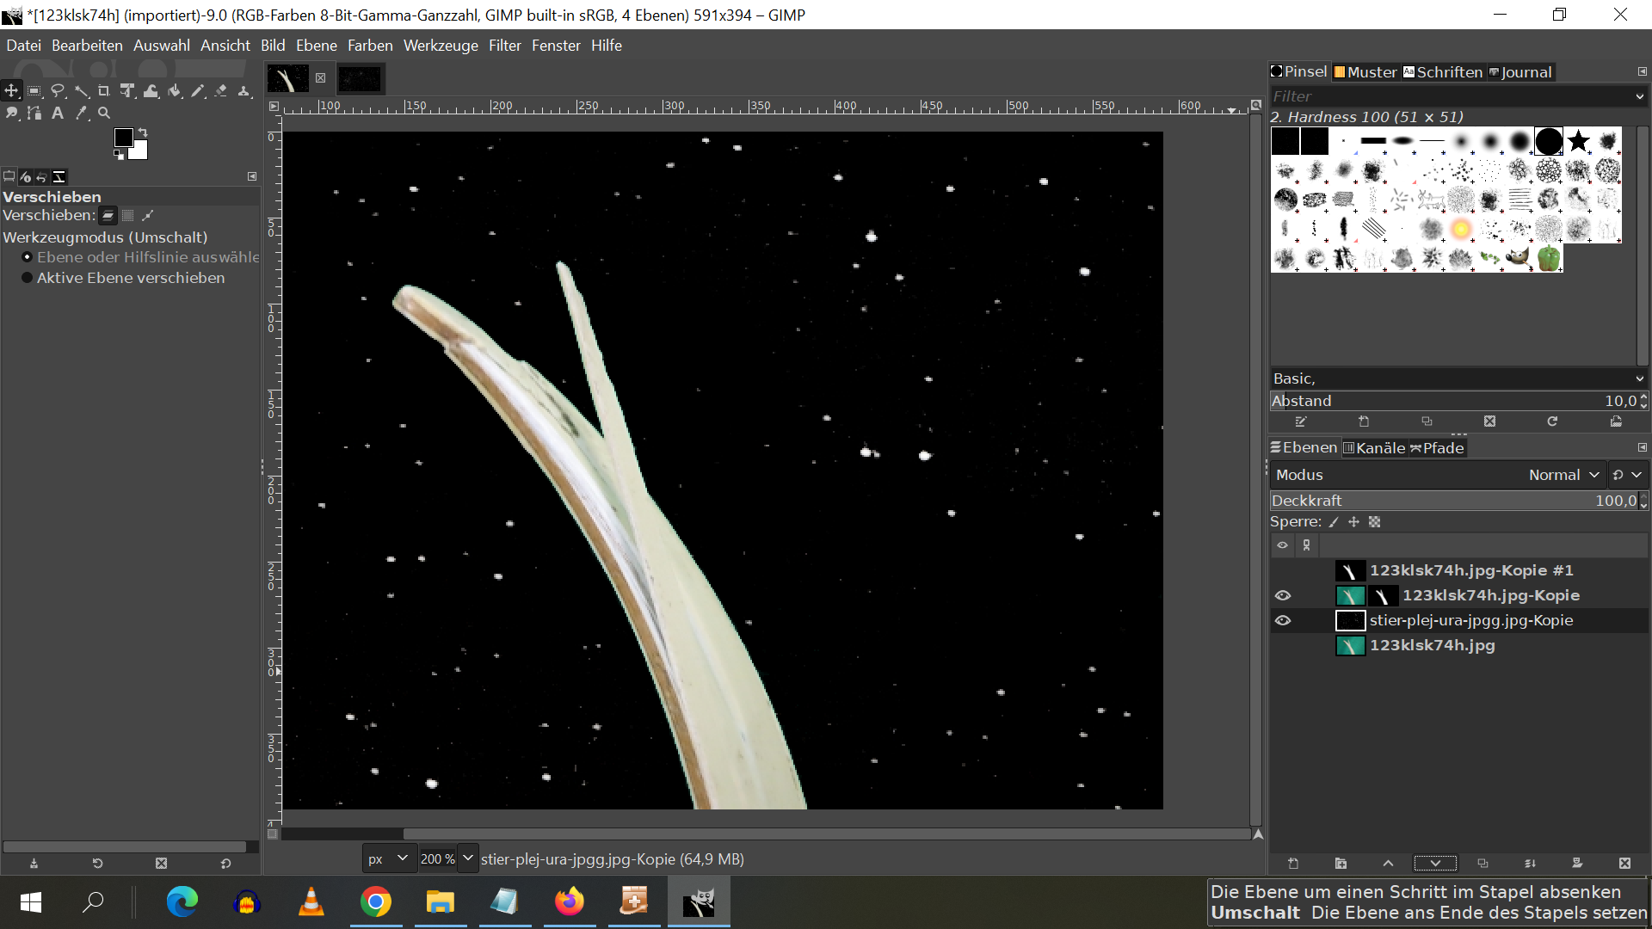Lower the layer one step
The width and height of the screenshot is (1652, 929).
click(x=1435, y=864)
